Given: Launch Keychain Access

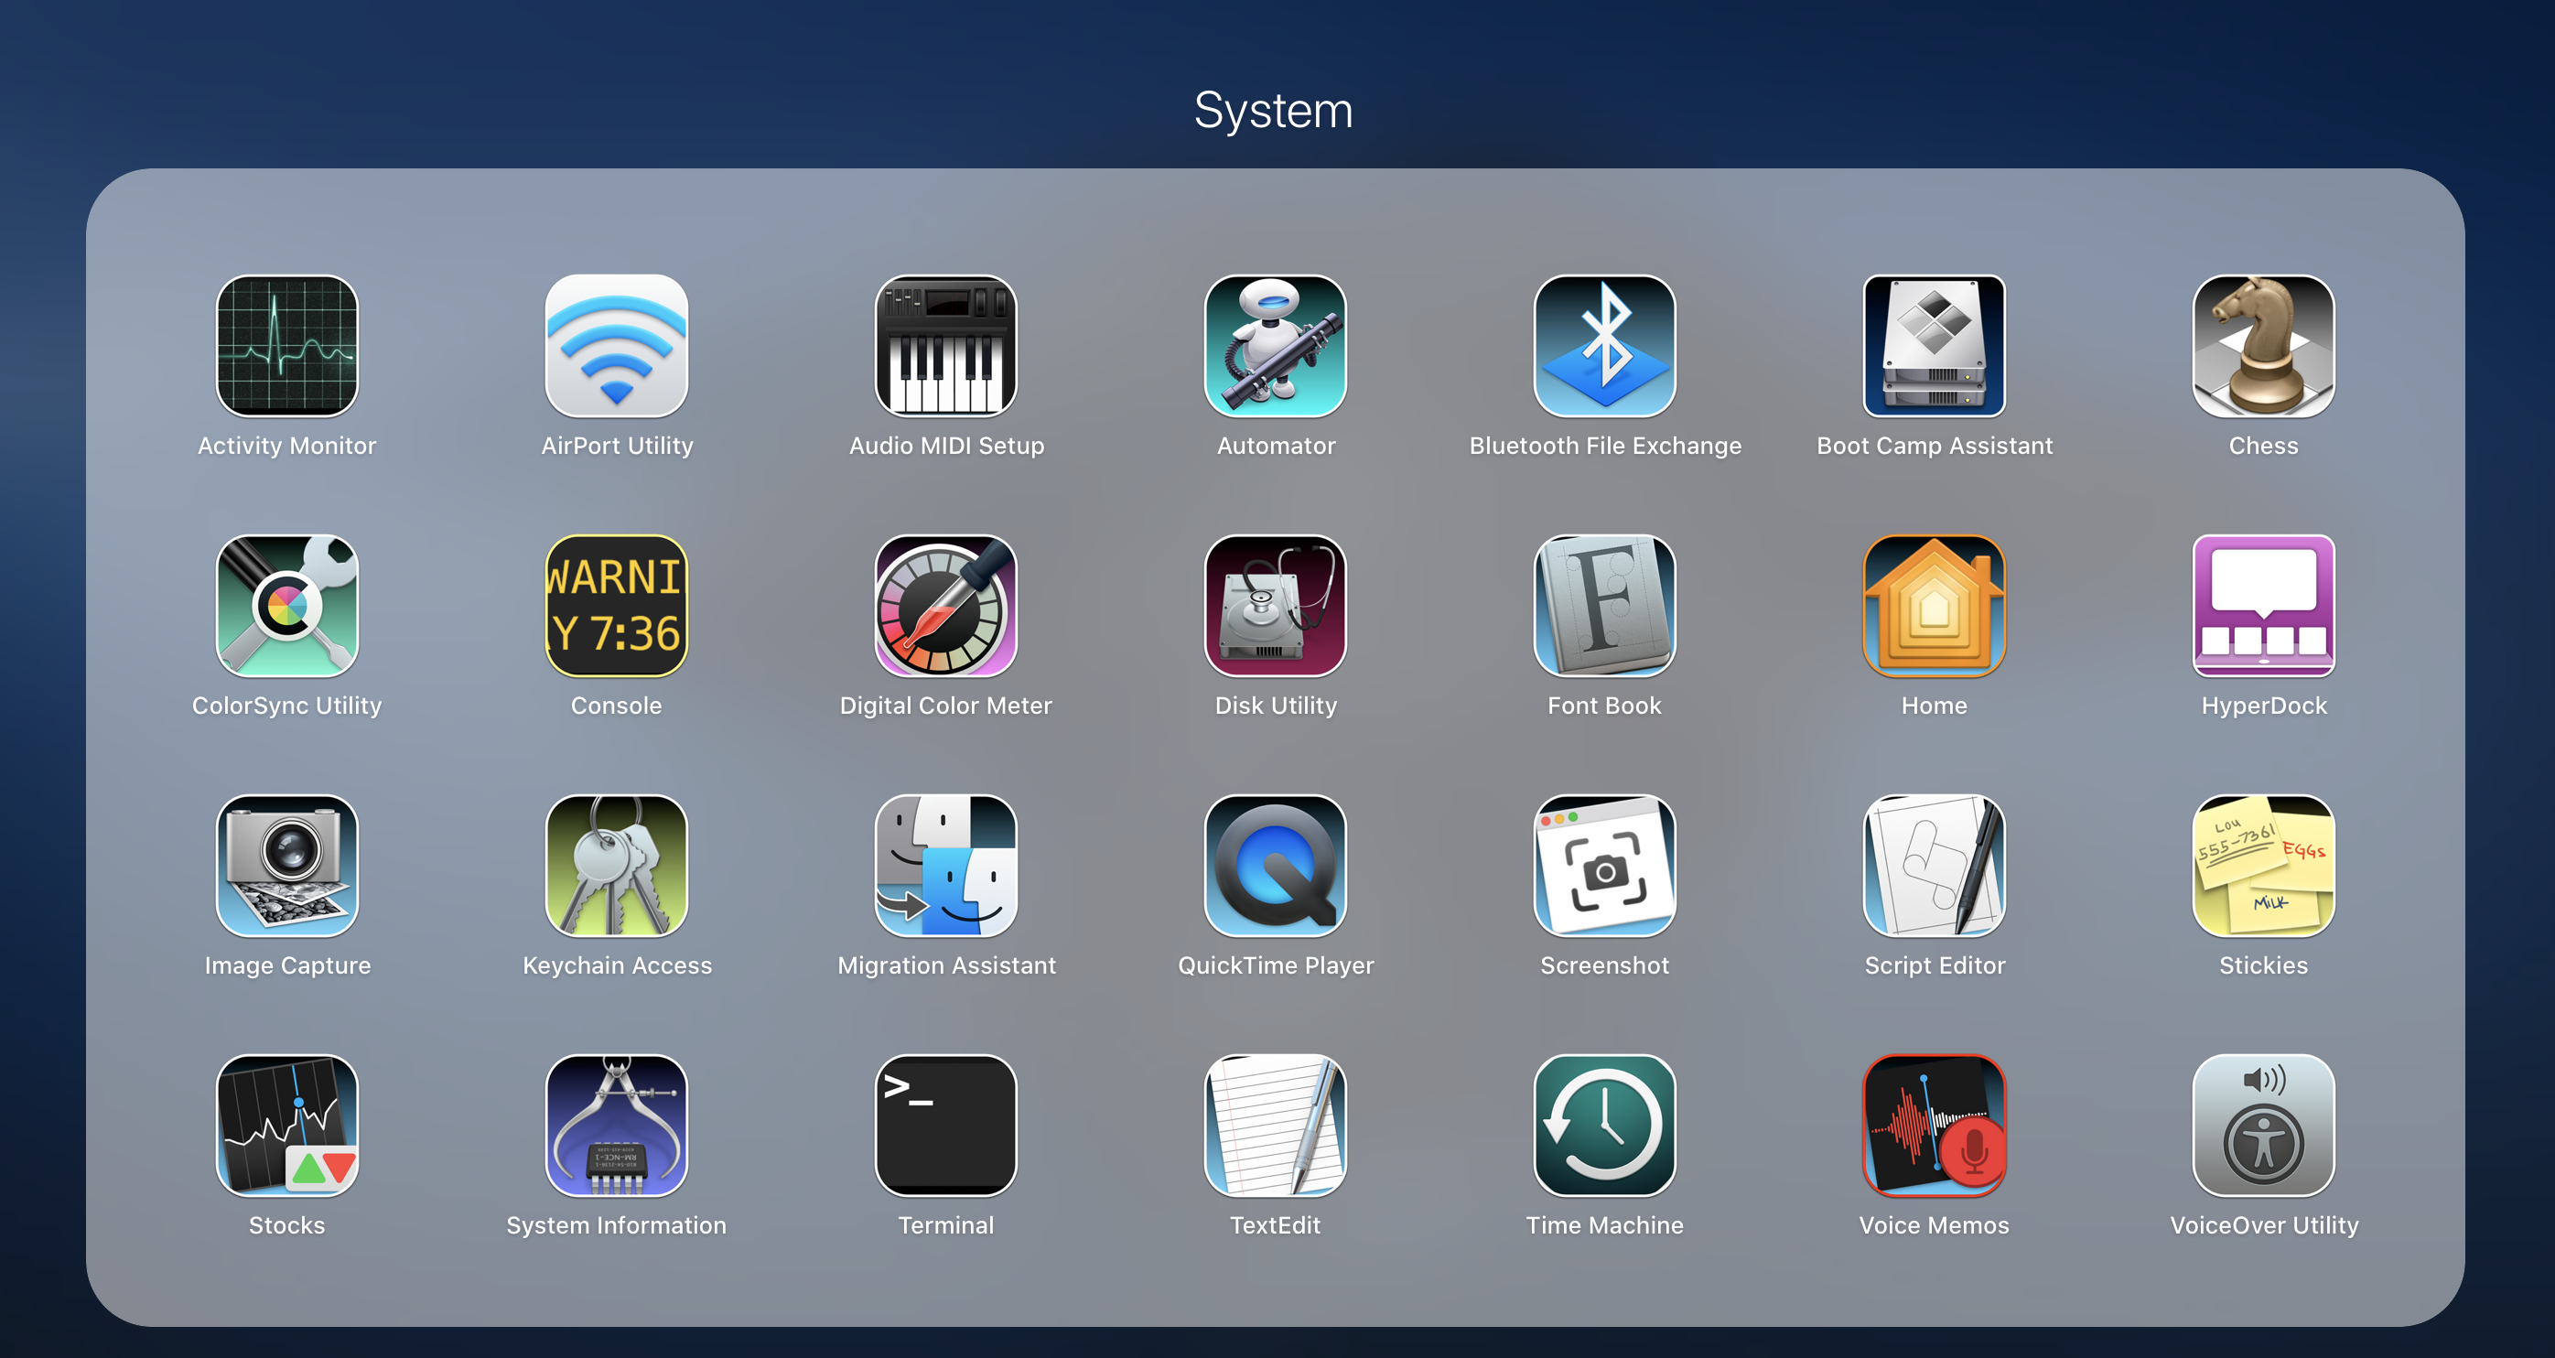Looking at the screenshot, I should (616, 866).
